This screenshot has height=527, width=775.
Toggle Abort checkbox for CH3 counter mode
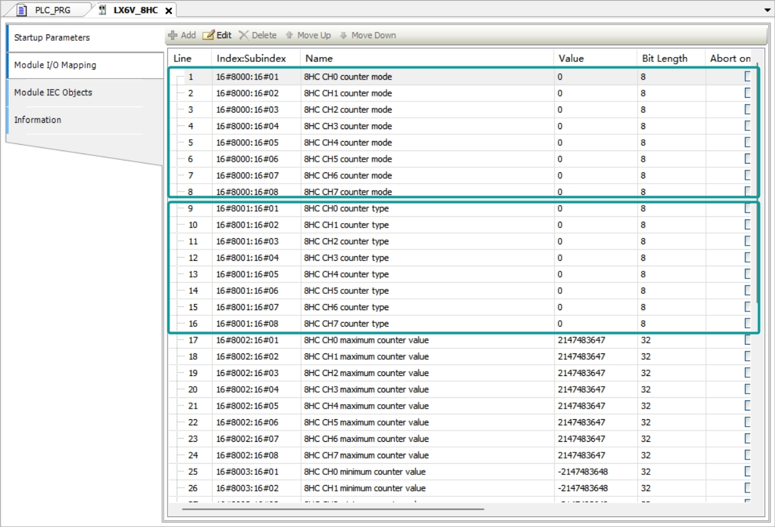pos(747,126)
